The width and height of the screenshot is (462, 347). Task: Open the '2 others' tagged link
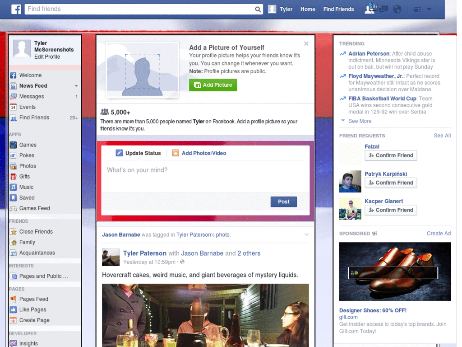[249, 253]
